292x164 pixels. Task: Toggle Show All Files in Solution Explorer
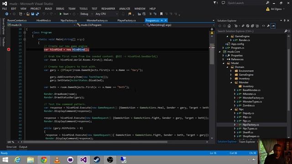[x=257, y=26]
